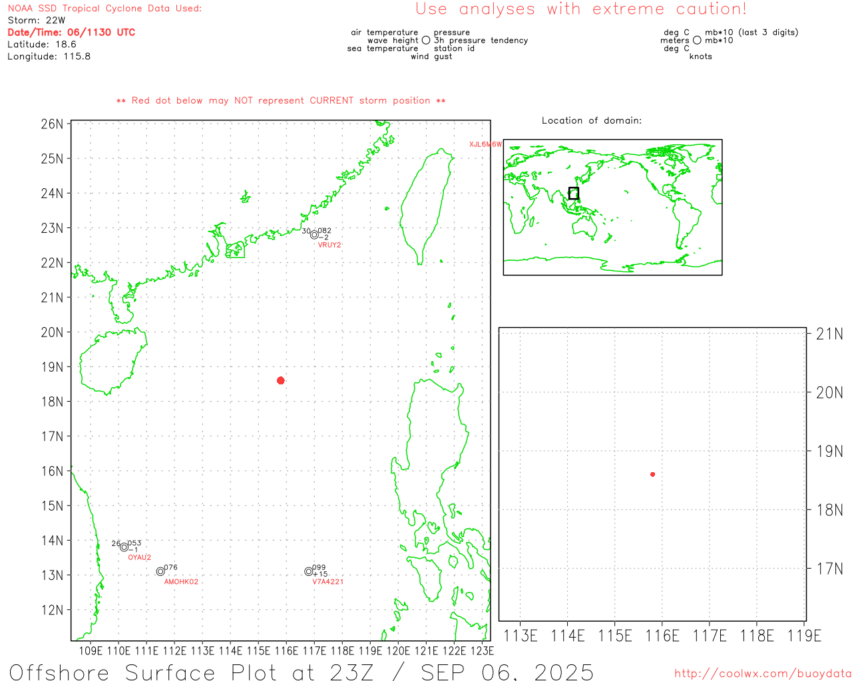The height and width of the screenshot is (681, 852).
Task: Click 'station id' in the legend
Action: click(455, 49)
